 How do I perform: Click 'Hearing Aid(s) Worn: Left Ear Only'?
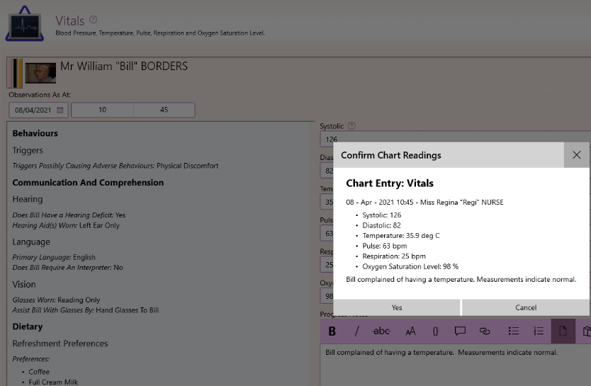[x=66, y=225]
